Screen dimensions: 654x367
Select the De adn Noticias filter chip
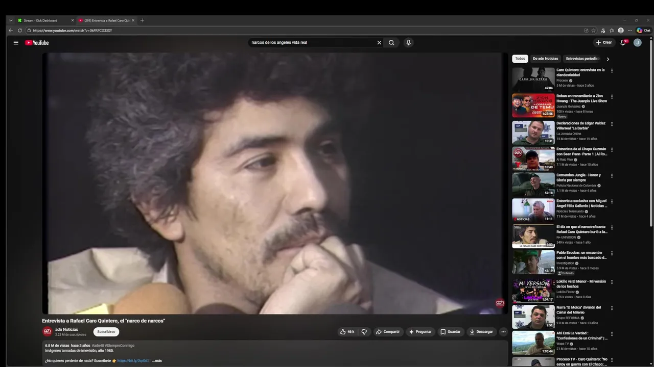point(546,59)
